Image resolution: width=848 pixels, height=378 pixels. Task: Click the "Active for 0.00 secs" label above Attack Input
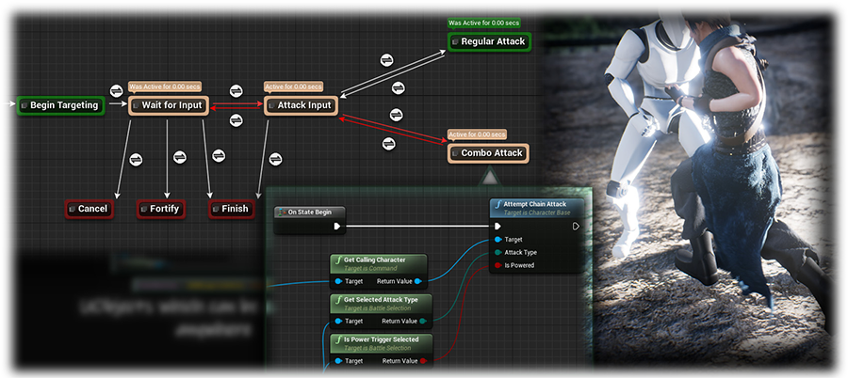[x=294, y=87]
